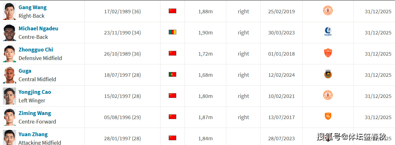Open the club crest in Ziming Wang's row

point(328,117)
